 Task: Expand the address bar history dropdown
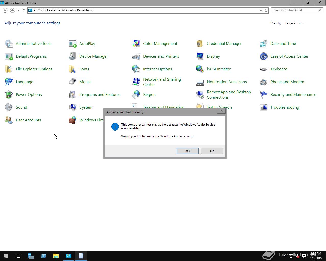point(261,10)
